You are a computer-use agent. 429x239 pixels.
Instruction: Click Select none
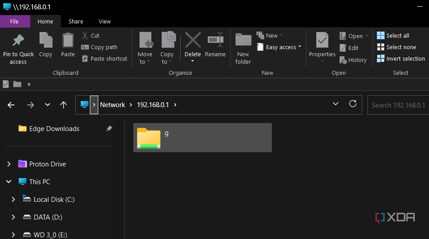tap(396, 47)
